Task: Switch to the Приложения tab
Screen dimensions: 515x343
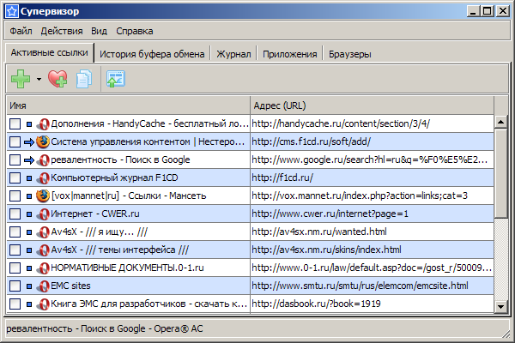Action: [290, 54]
